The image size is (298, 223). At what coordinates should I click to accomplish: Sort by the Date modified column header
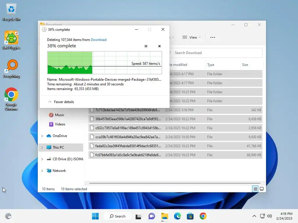[187, 65]
